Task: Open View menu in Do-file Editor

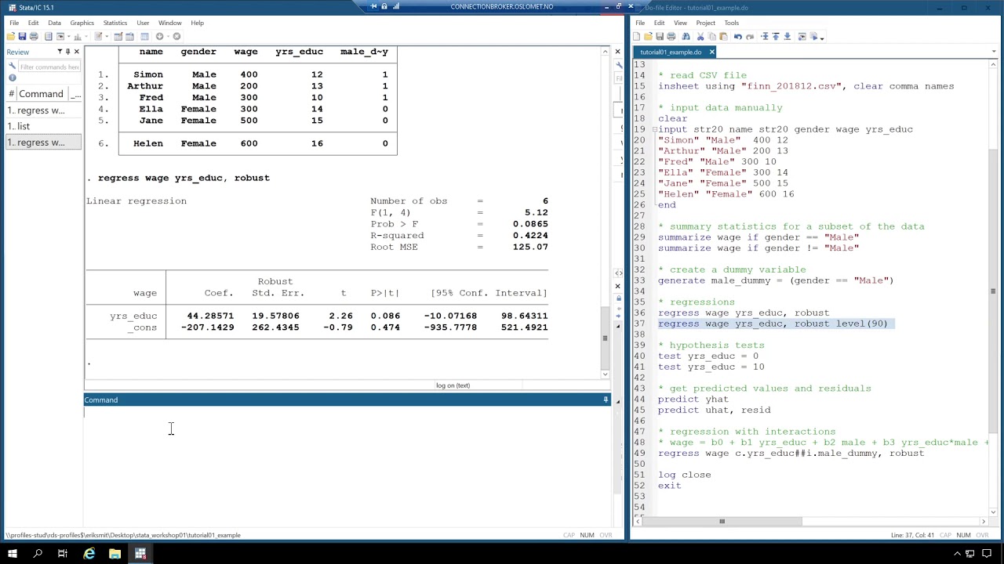Action: (680, 23)
